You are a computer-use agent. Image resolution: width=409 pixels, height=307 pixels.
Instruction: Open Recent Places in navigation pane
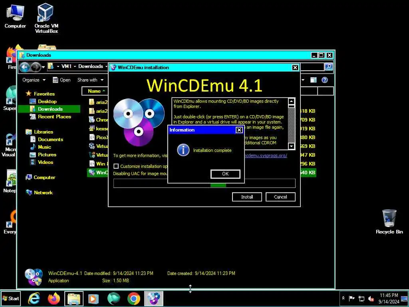pos(51,117)
